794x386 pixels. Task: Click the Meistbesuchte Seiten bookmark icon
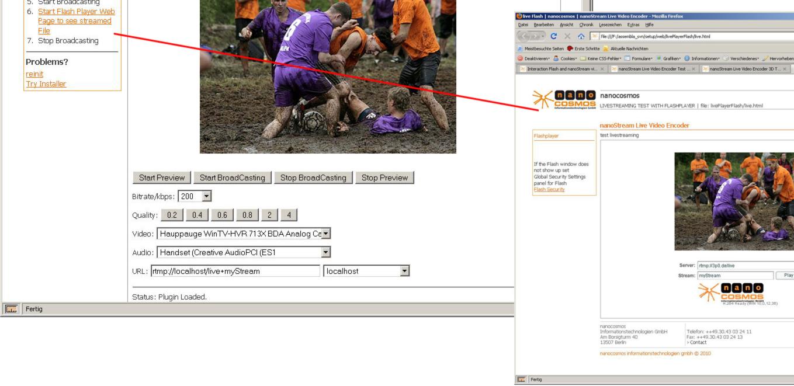(x=521, y=48)
